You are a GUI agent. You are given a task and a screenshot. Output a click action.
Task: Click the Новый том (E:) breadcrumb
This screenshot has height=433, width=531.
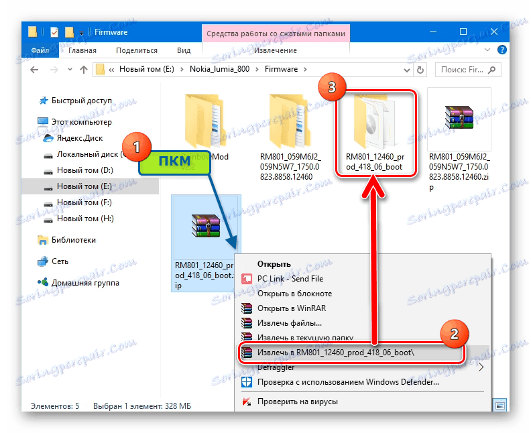pos(147,69)
